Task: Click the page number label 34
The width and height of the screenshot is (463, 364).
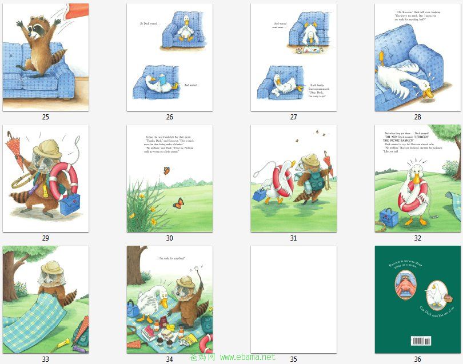Action: point(170,359)
